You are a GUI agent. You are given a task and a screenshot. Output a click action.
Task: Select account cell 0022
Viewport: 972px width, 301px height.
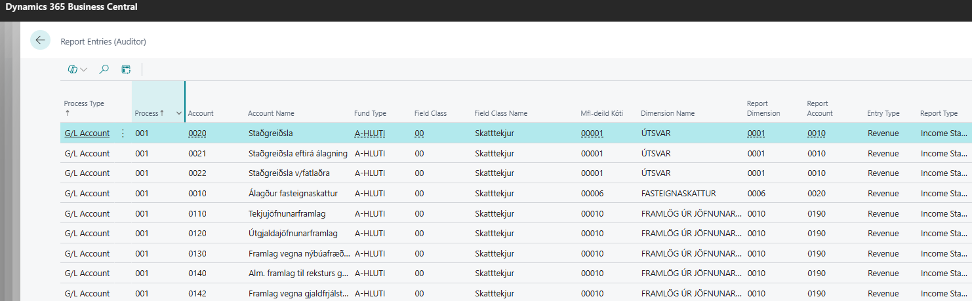click(x=197, y=173)
